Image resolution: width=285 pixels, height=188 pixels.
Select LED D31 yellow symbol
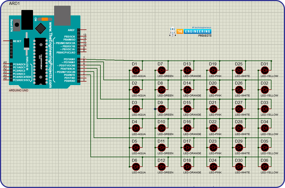click(265, 70)
